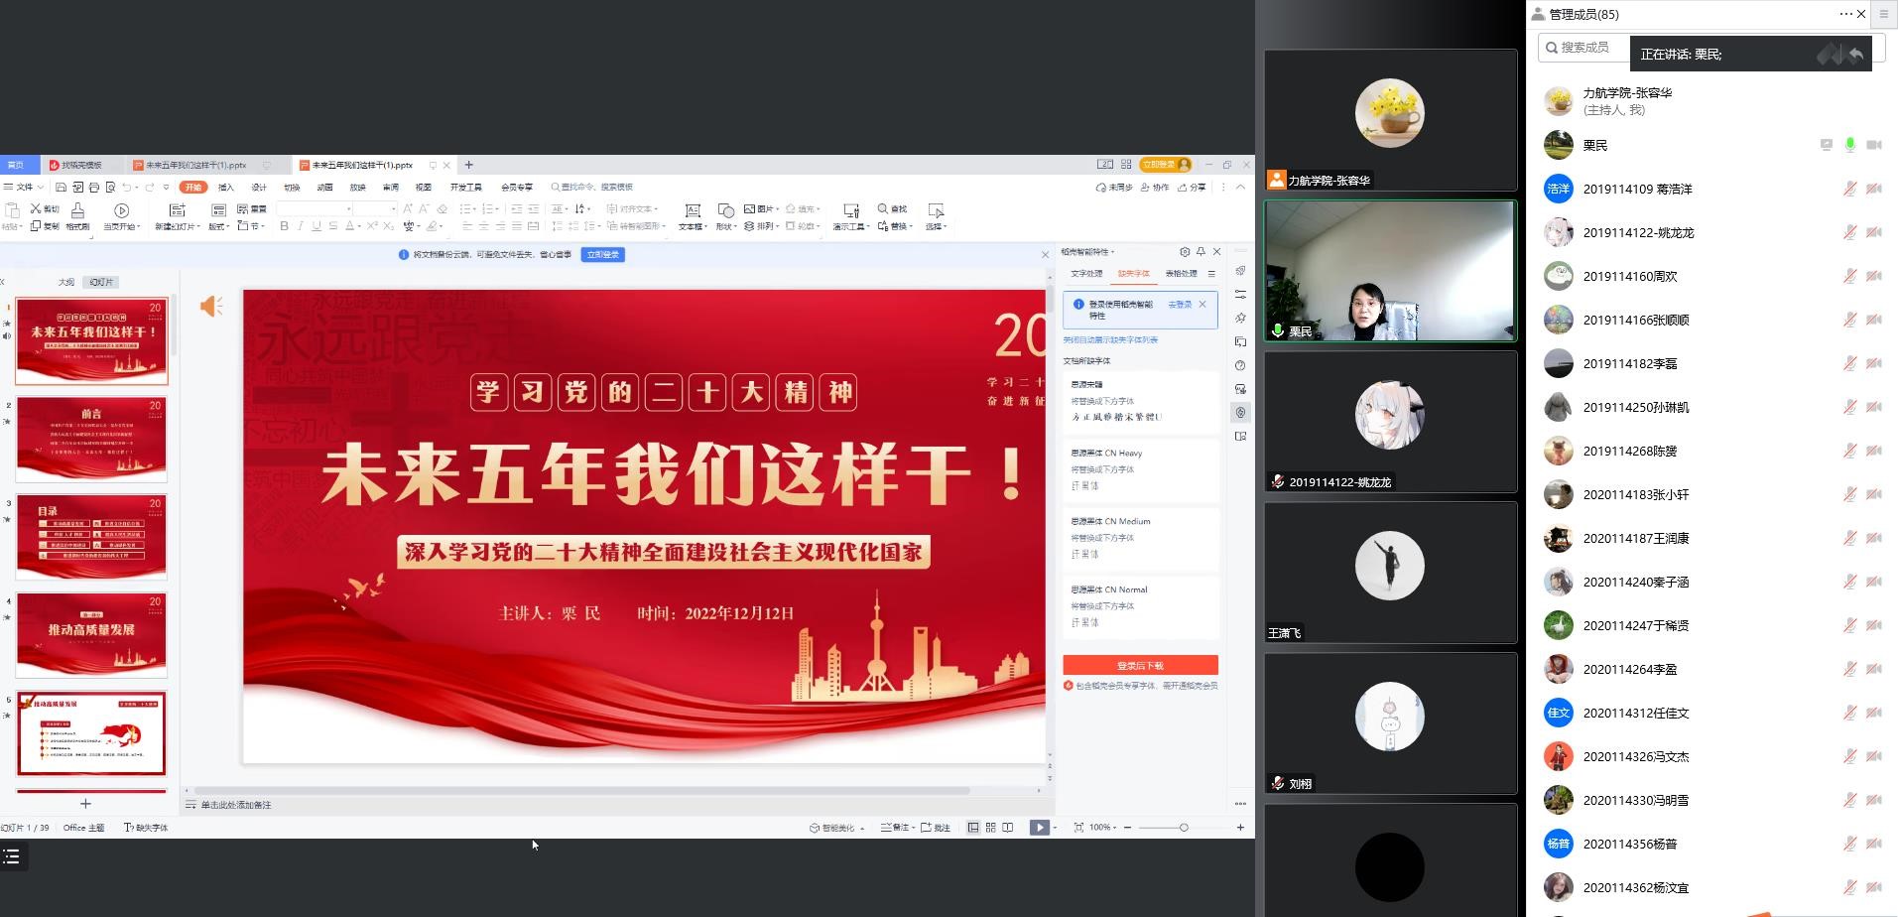The height and width of the screenshot is (917, 1898).
Task: Click the settings gear in the side panel
Action: pos(1185,252)
